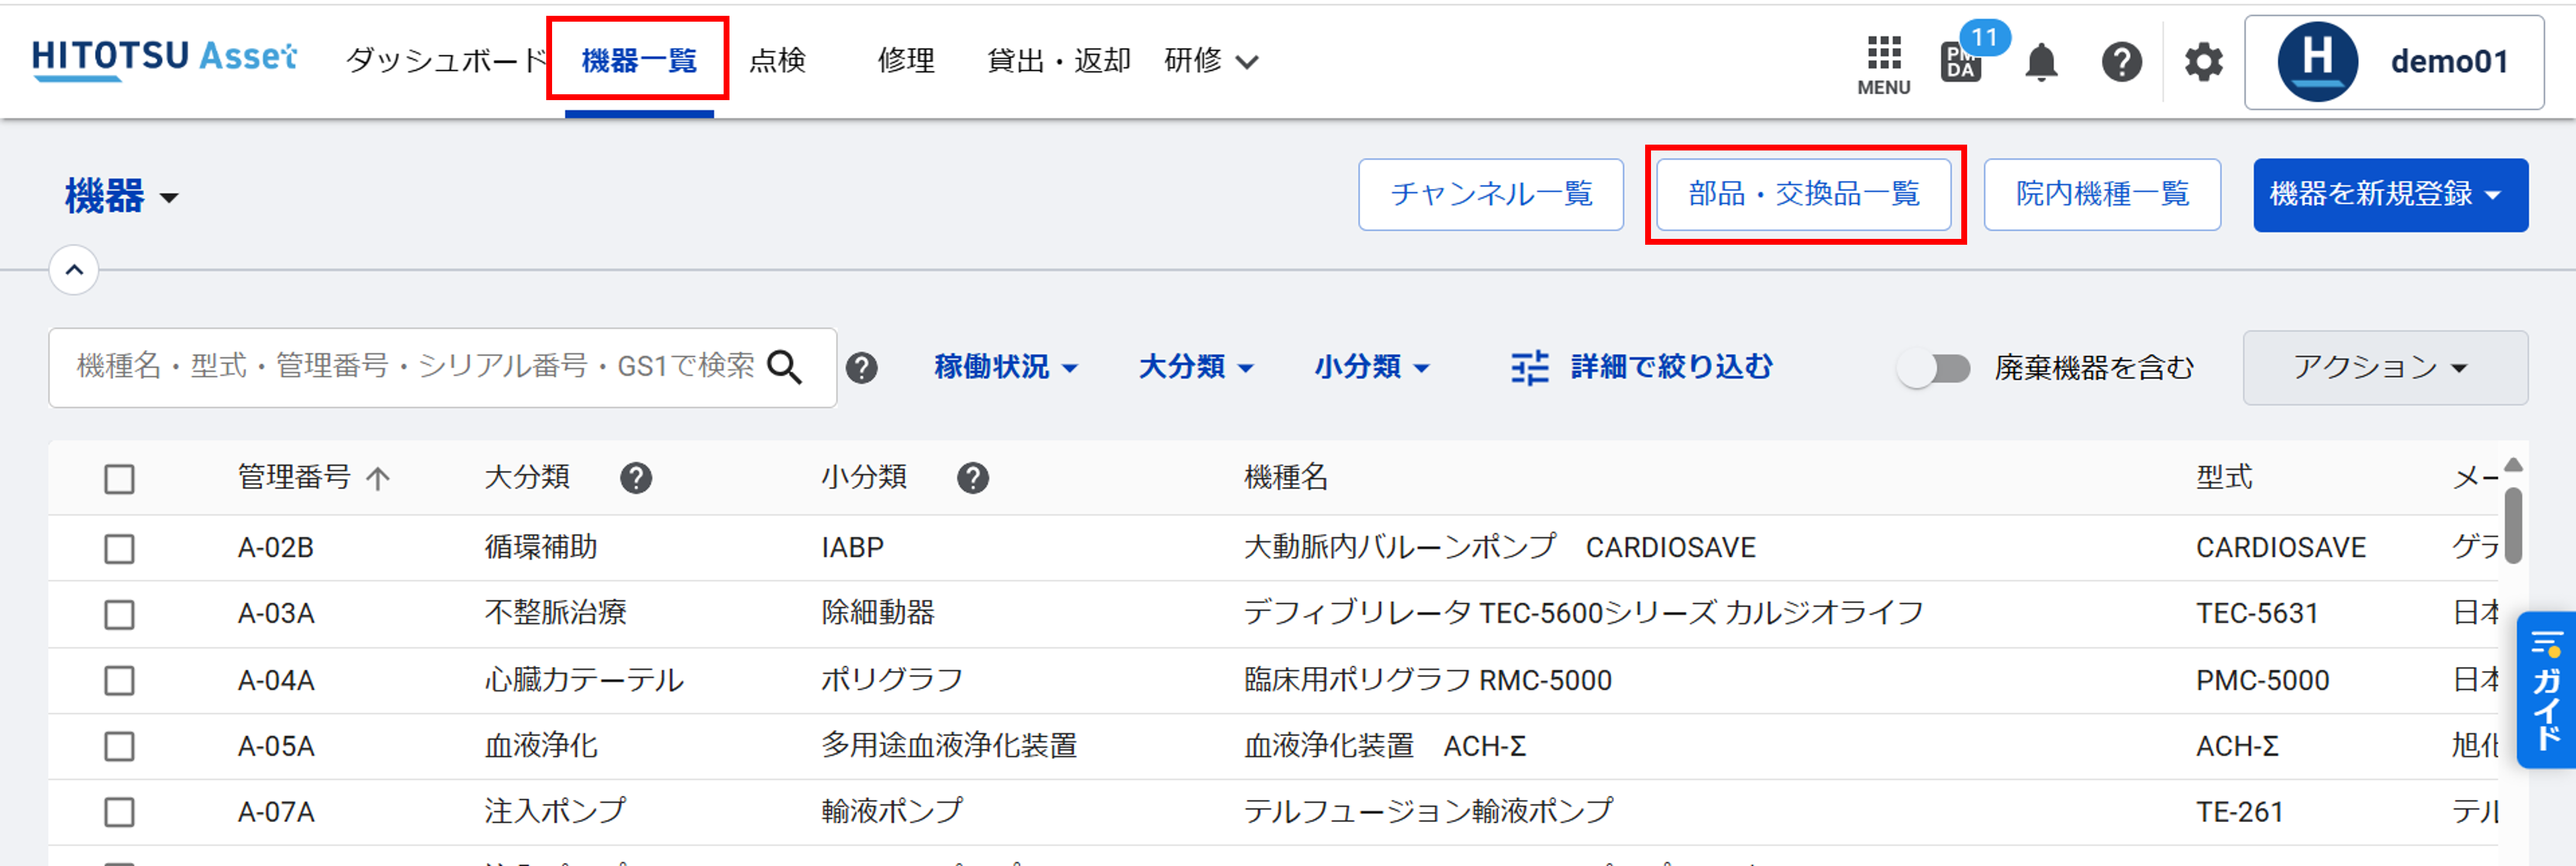Click the help icon next to 小分類 header

tap(973, 478)
